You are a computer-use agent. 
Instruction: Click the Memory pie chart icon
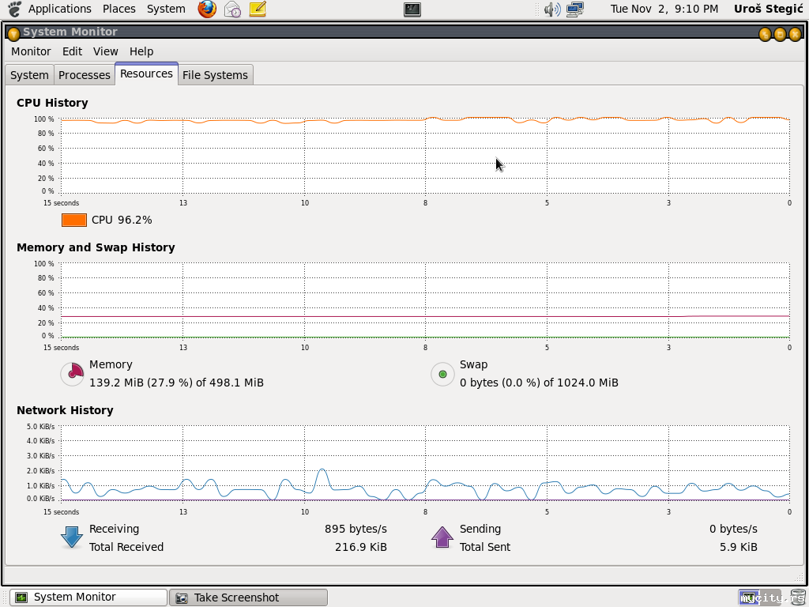(72, 374)
